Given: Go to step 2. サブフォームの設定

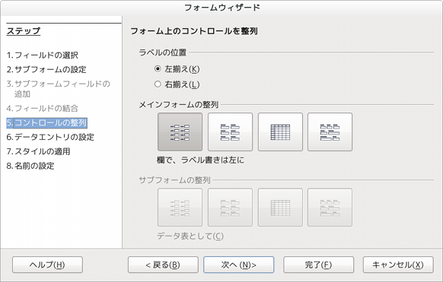Looking at the screenshot, I should click(46, 69).
